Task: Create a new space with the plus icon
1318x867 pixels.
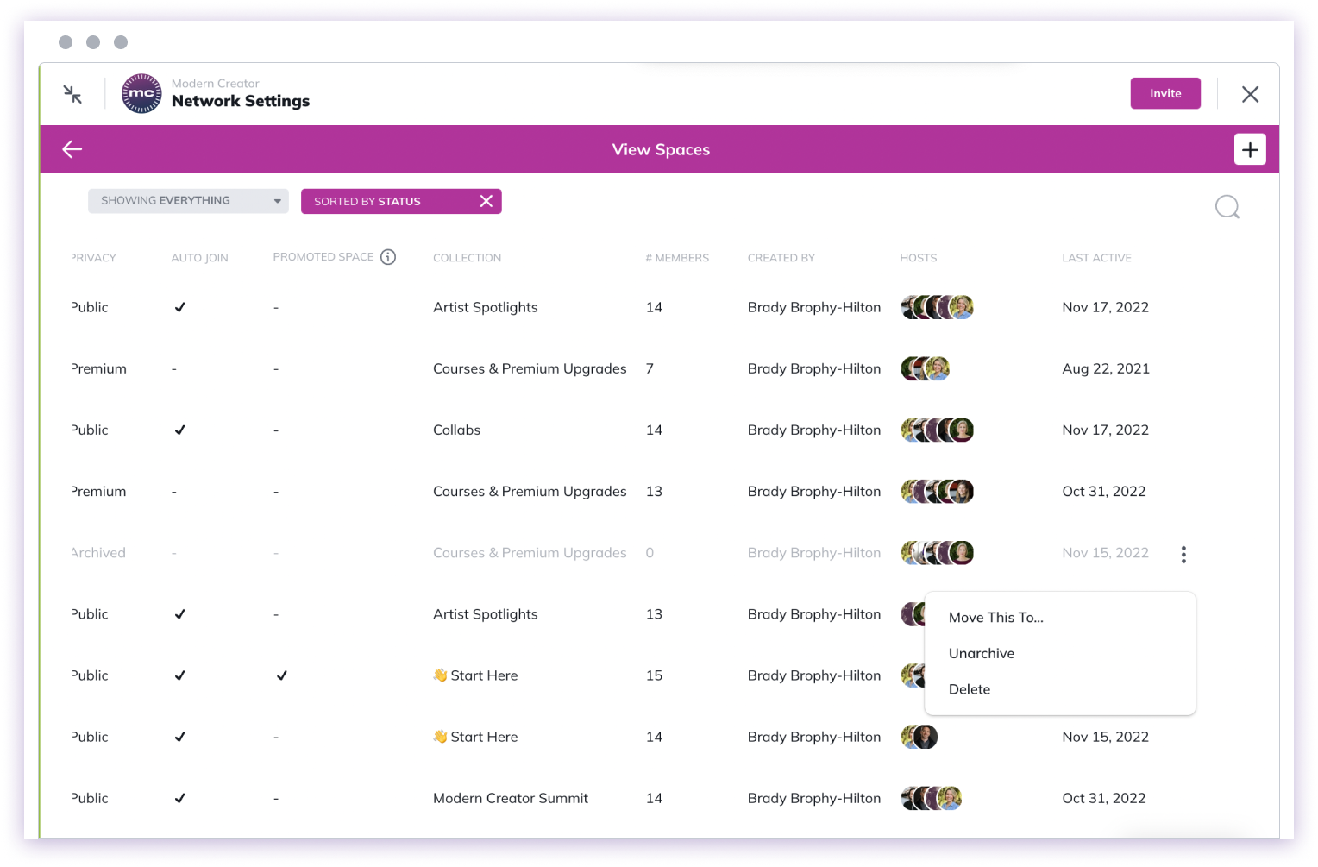Action: click(1250, 148)
